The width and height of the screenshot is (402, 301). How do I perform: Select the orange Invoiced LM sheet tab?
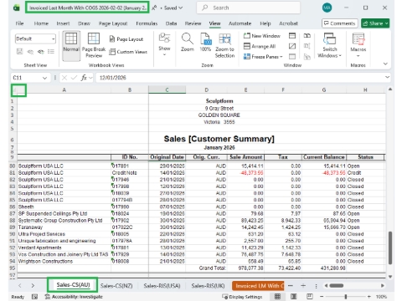(258, 286)
